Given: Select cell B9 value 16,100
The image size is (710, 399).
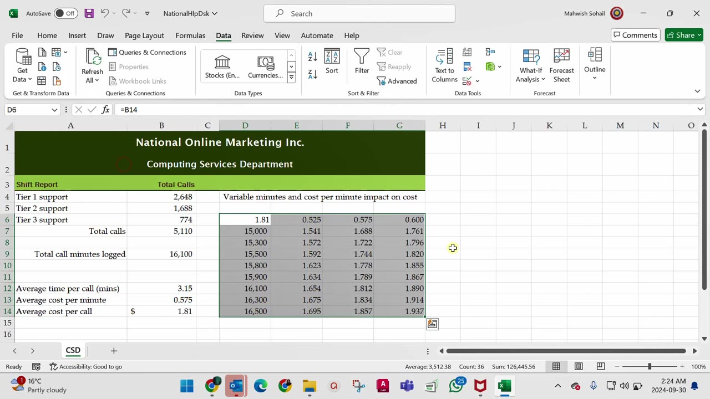Looking at the screenshot, I should pos(161,254).
